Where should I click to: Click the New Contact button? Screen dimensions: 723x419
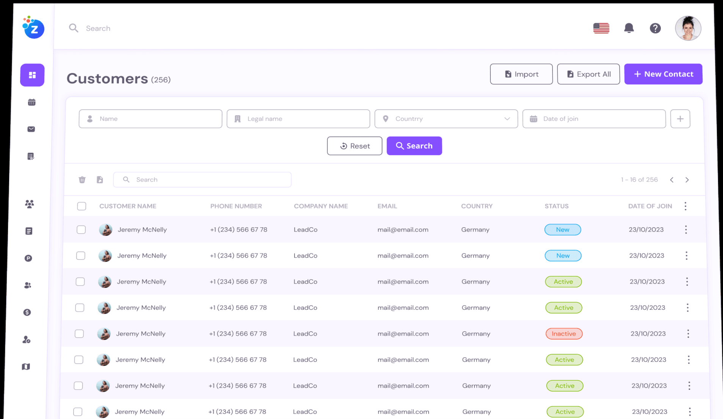click(x=663, y=74)
